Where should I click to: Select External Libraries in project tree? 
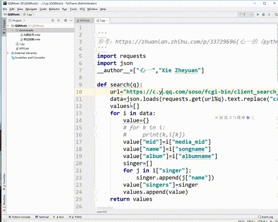click(24, 53)
